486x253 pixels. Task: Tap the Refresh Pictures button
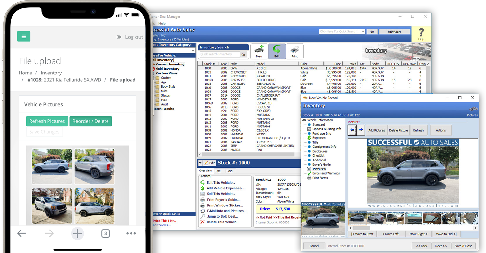click(x=47, y=121)
